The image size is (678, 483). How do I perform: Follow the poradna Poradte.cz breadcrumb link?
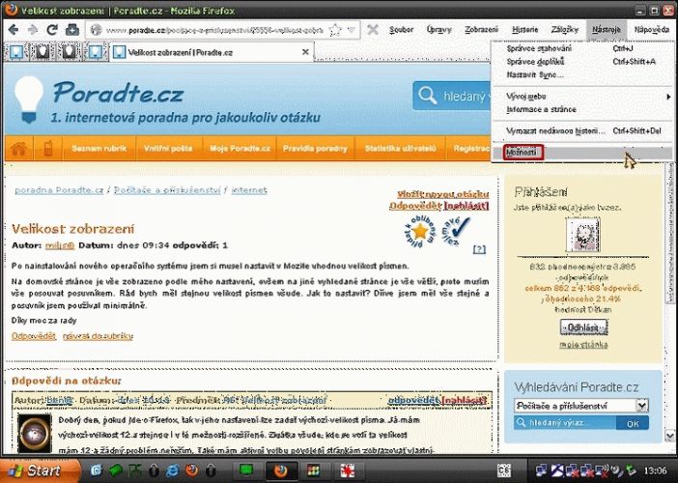59,190
